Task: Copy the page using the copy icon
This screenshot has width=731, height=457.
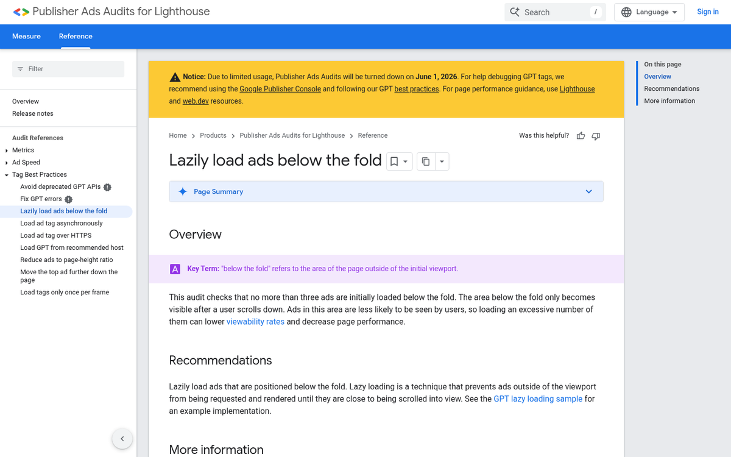Action: point(425,161)
